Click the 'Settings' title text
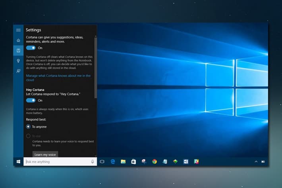 (x=33, y=30)
